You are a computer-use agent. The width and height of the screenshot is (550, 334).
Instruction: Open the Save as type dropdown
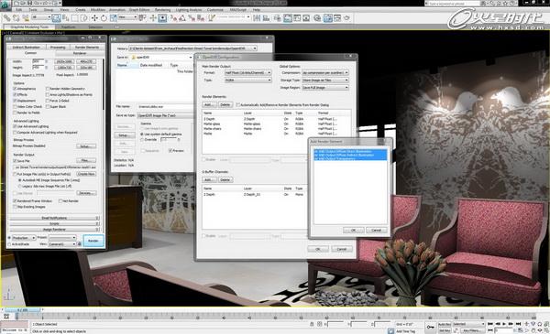coord(165,115)
